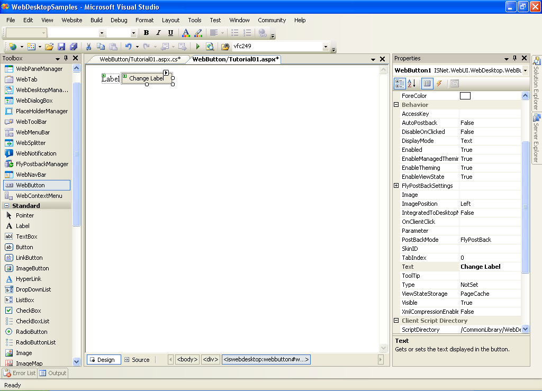Screen dimensions: 542x391
Task: Click the Events lightning bolt icon
Action: [439, 84]
